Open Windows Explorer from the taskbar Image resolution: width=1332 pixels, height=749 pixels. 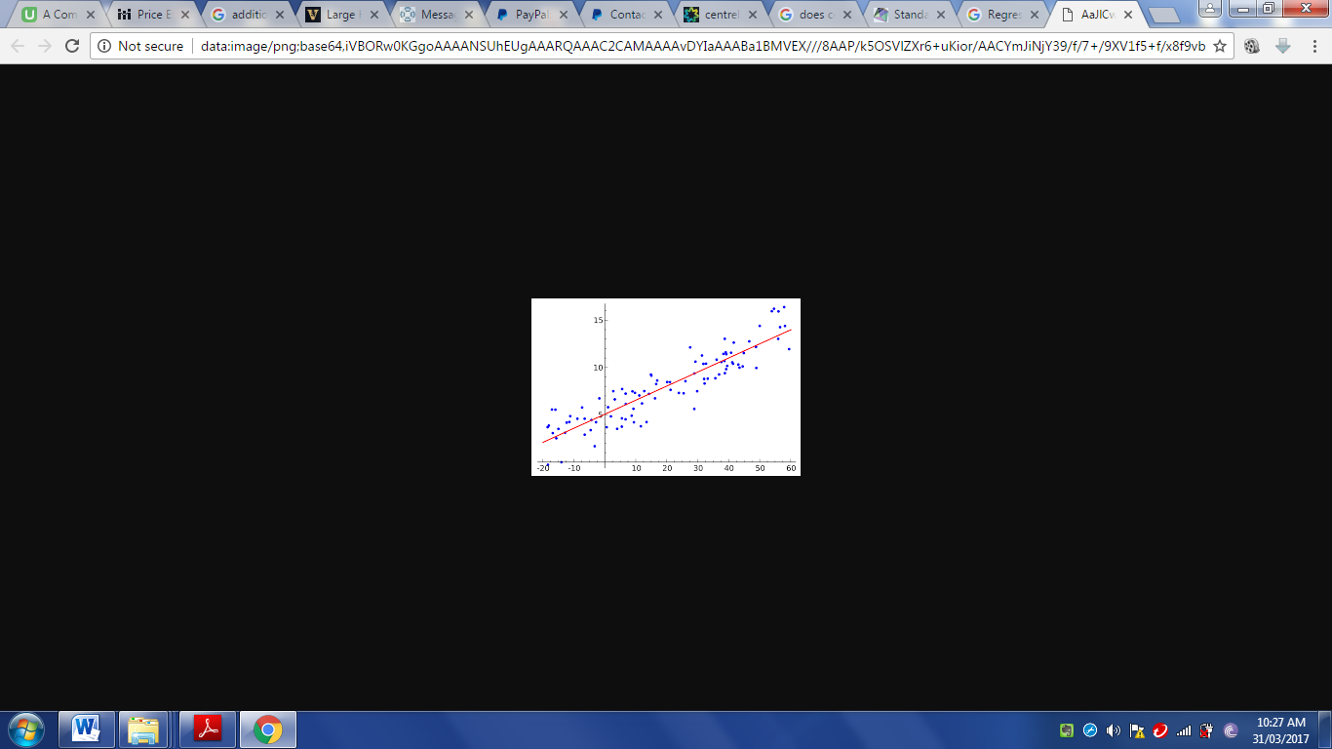143,729
